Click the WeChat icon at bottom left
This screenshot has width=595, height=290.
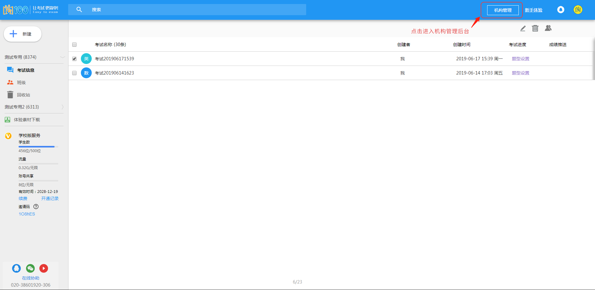click(30, 268)
